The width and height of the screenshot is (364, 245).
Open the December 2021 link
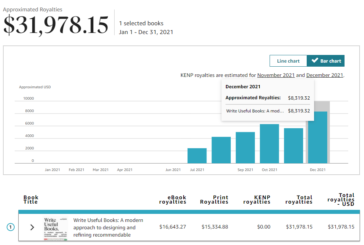tap(325, 75)
